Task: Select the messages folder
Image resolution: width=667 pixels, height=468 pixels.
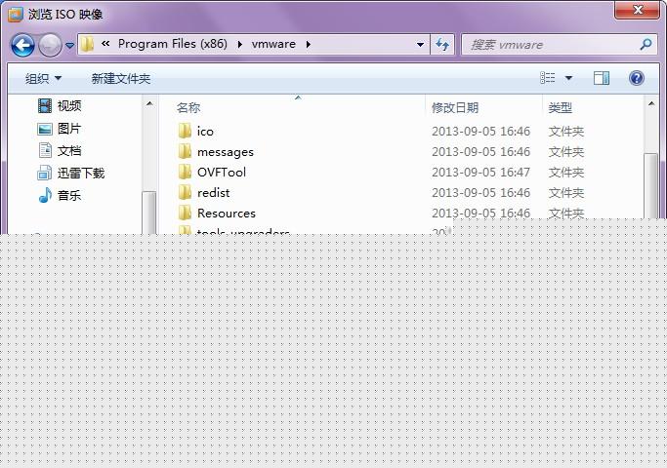Action: pos(226,152)
